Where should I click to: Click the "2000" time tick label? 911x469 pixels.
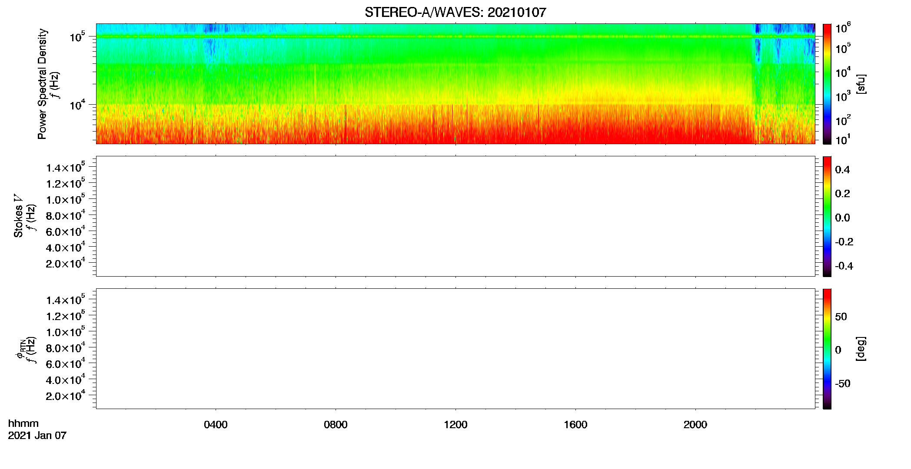(695, 425)
